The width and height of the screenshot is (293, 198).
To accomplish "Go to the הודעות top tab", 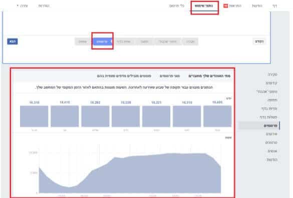I will [x=257, y=6].
